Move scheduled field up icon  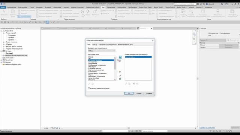(x=134, y=84)
